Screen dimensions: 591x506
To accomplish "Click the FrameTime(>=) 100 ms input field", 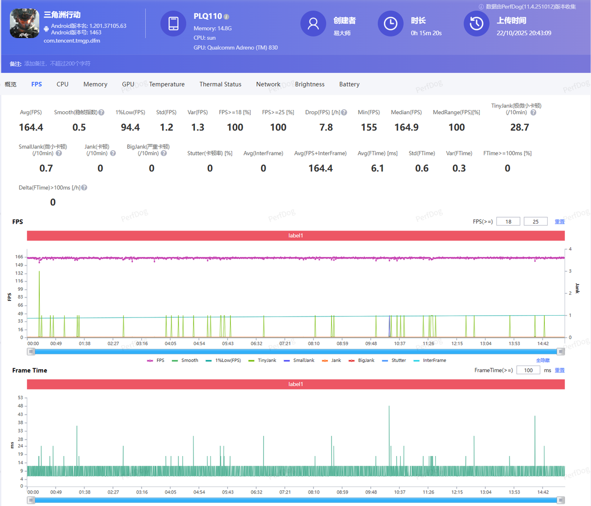I will [528, 370].
